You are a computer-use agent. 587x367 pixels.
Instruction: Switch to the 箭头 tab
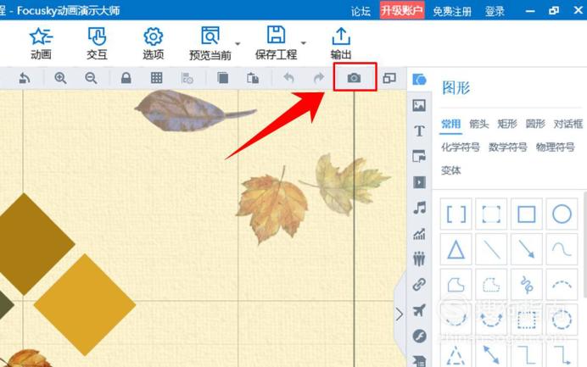[478, 124]
